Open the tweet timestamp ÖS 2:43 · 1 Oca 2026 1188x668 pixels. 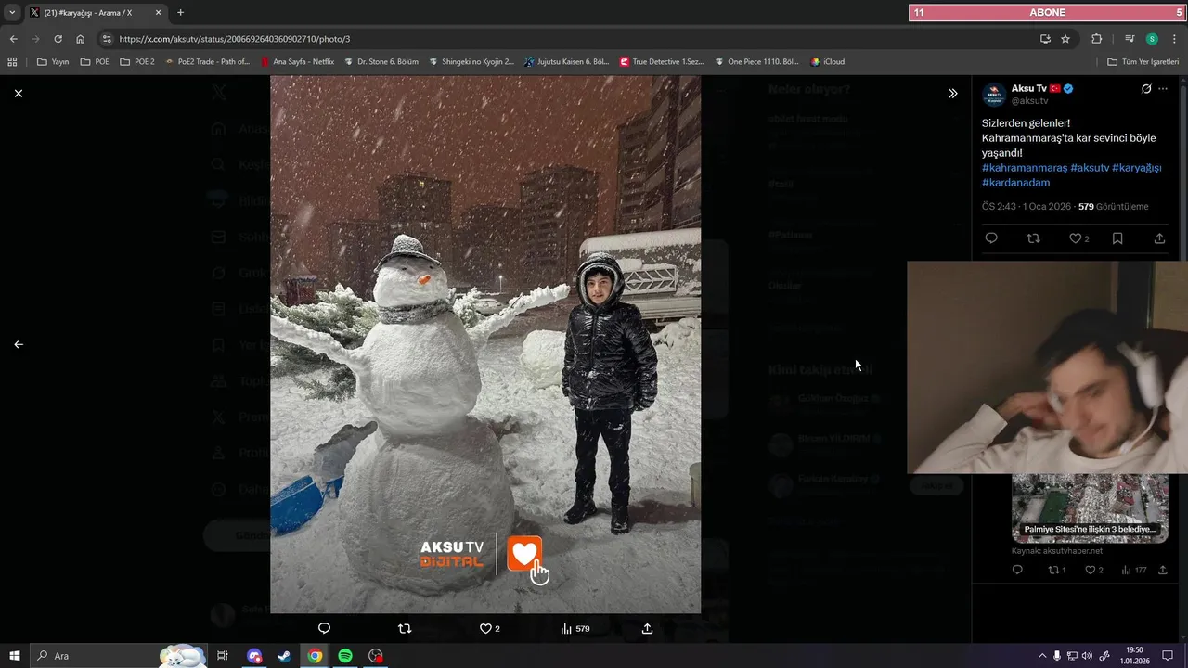(x=1027, y=207)
